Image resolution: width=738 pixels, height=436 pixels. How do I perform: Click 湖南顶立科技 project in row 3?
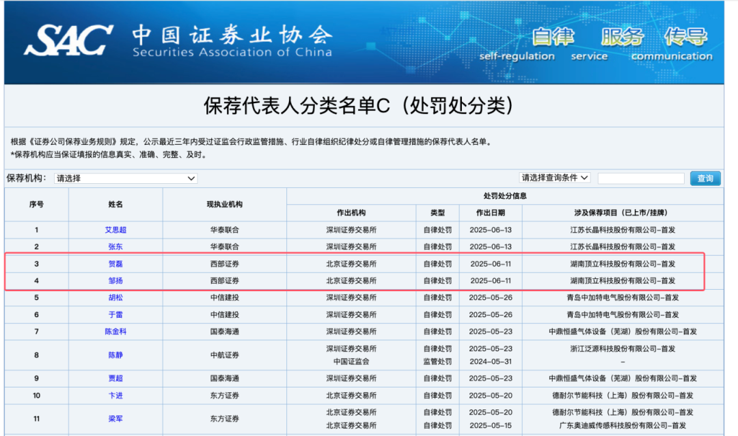coord(623,264)
